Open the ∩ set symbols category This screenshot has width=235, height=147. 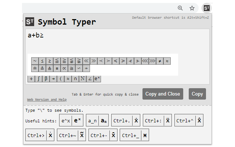(75, 79)
